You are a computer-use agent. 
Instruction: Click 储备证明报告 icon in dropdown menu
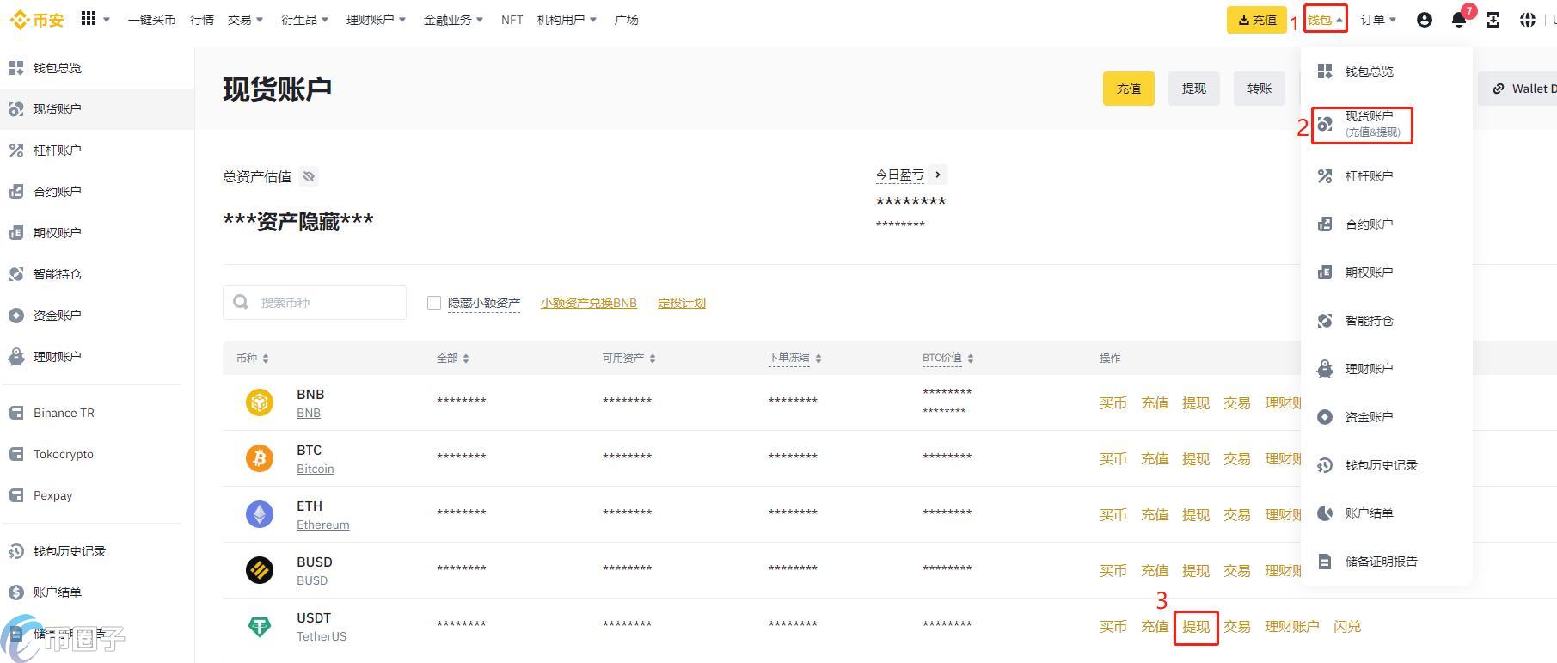click(x=1325, y=562)
